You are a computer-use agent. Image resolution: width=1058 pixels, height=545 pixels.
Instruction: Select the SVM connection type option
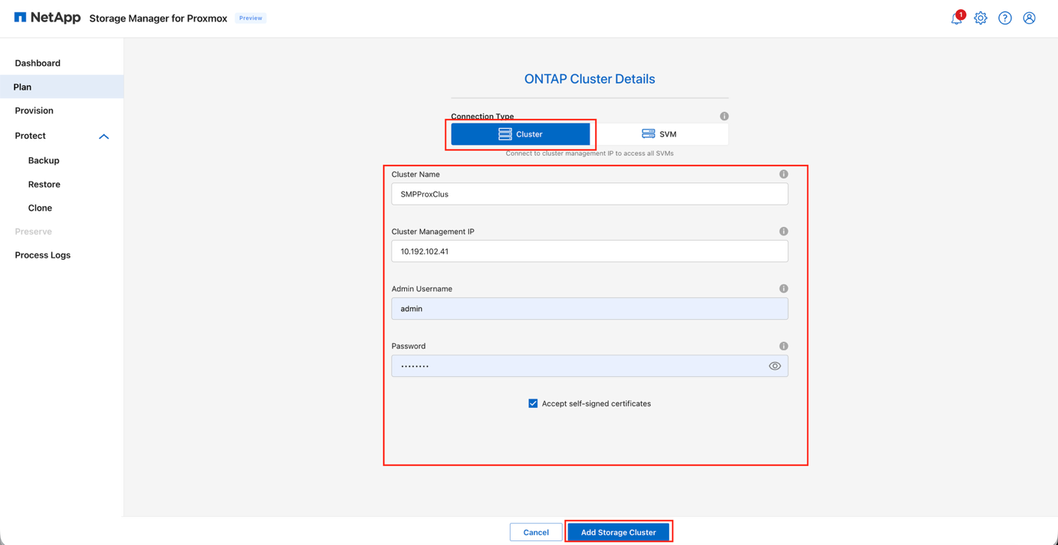coord(661,133)
